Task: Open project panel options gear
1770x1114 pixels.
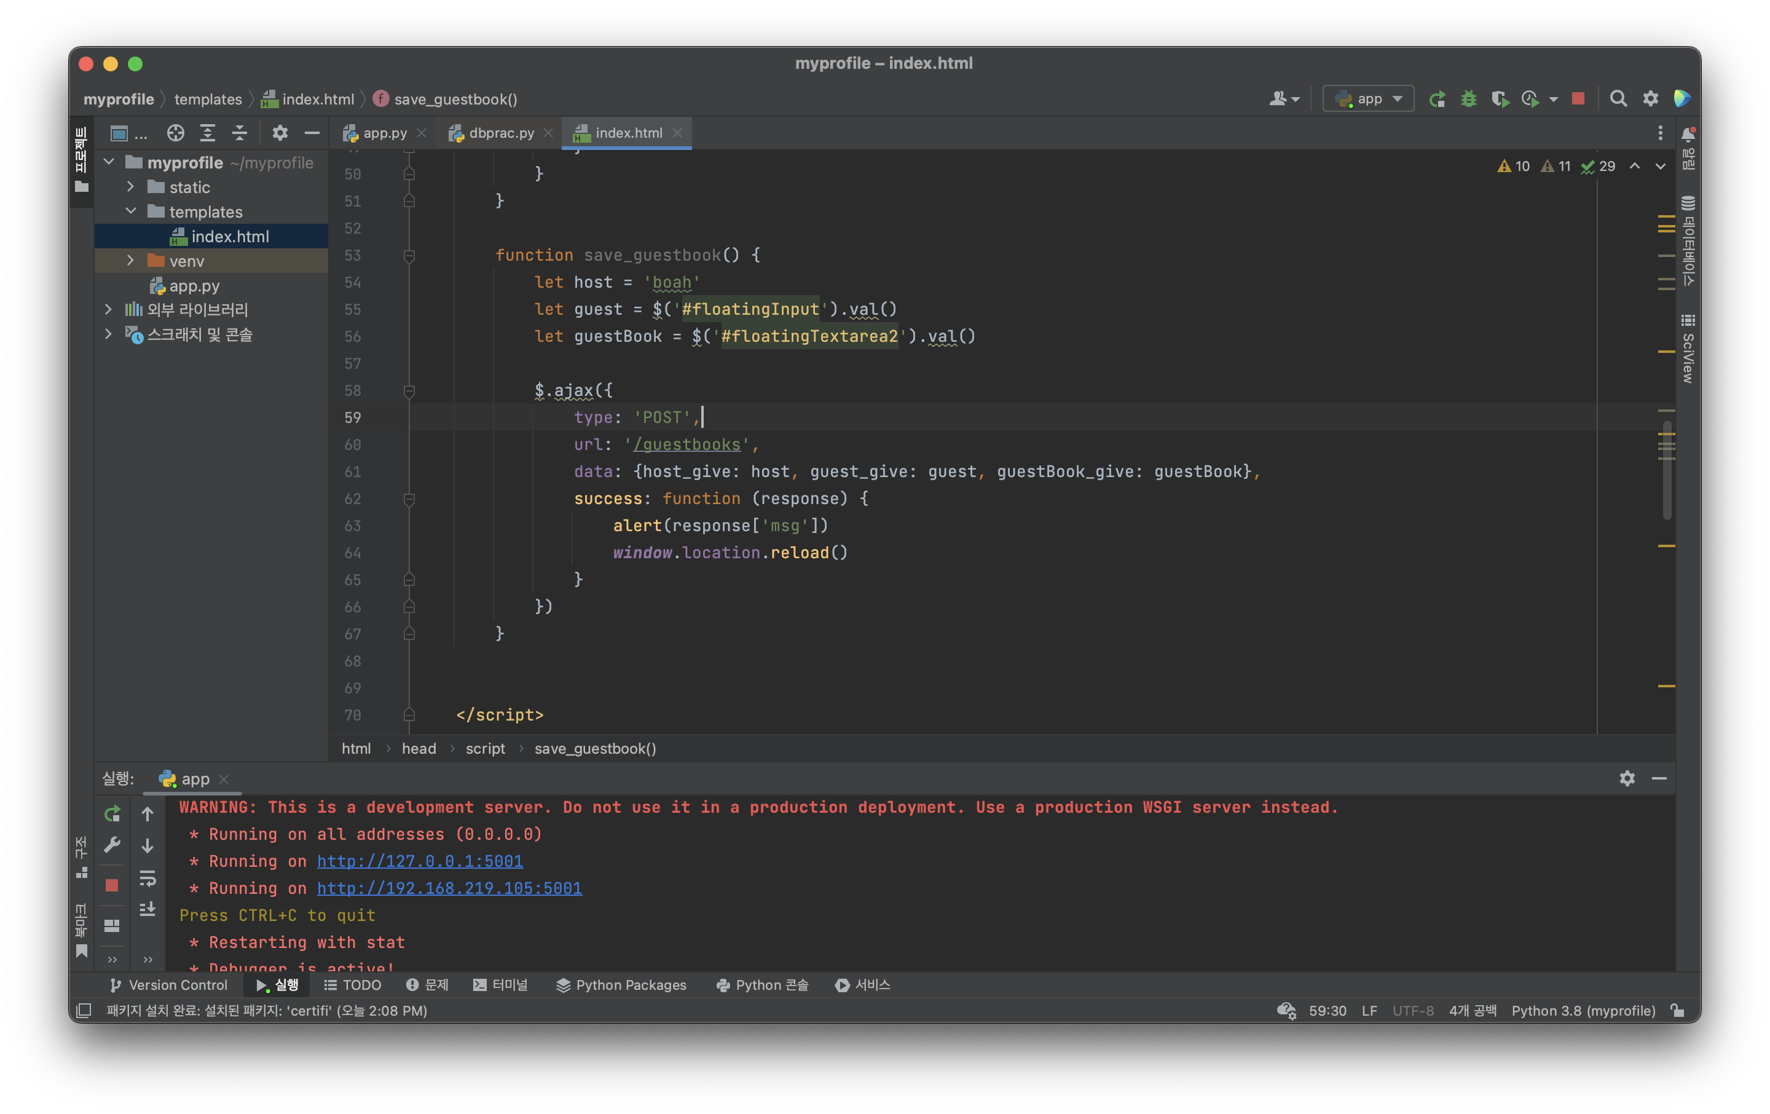Action: pyautogui.click(x=280, y=133)
